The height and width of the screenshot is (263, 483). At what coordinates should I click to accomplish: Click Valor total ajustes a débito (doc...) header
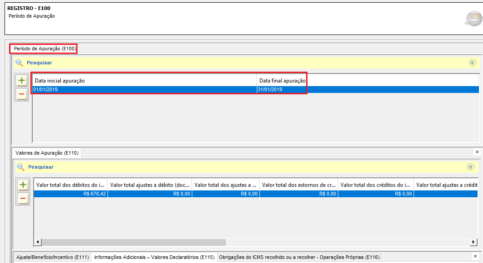click(x=150, y=185)
